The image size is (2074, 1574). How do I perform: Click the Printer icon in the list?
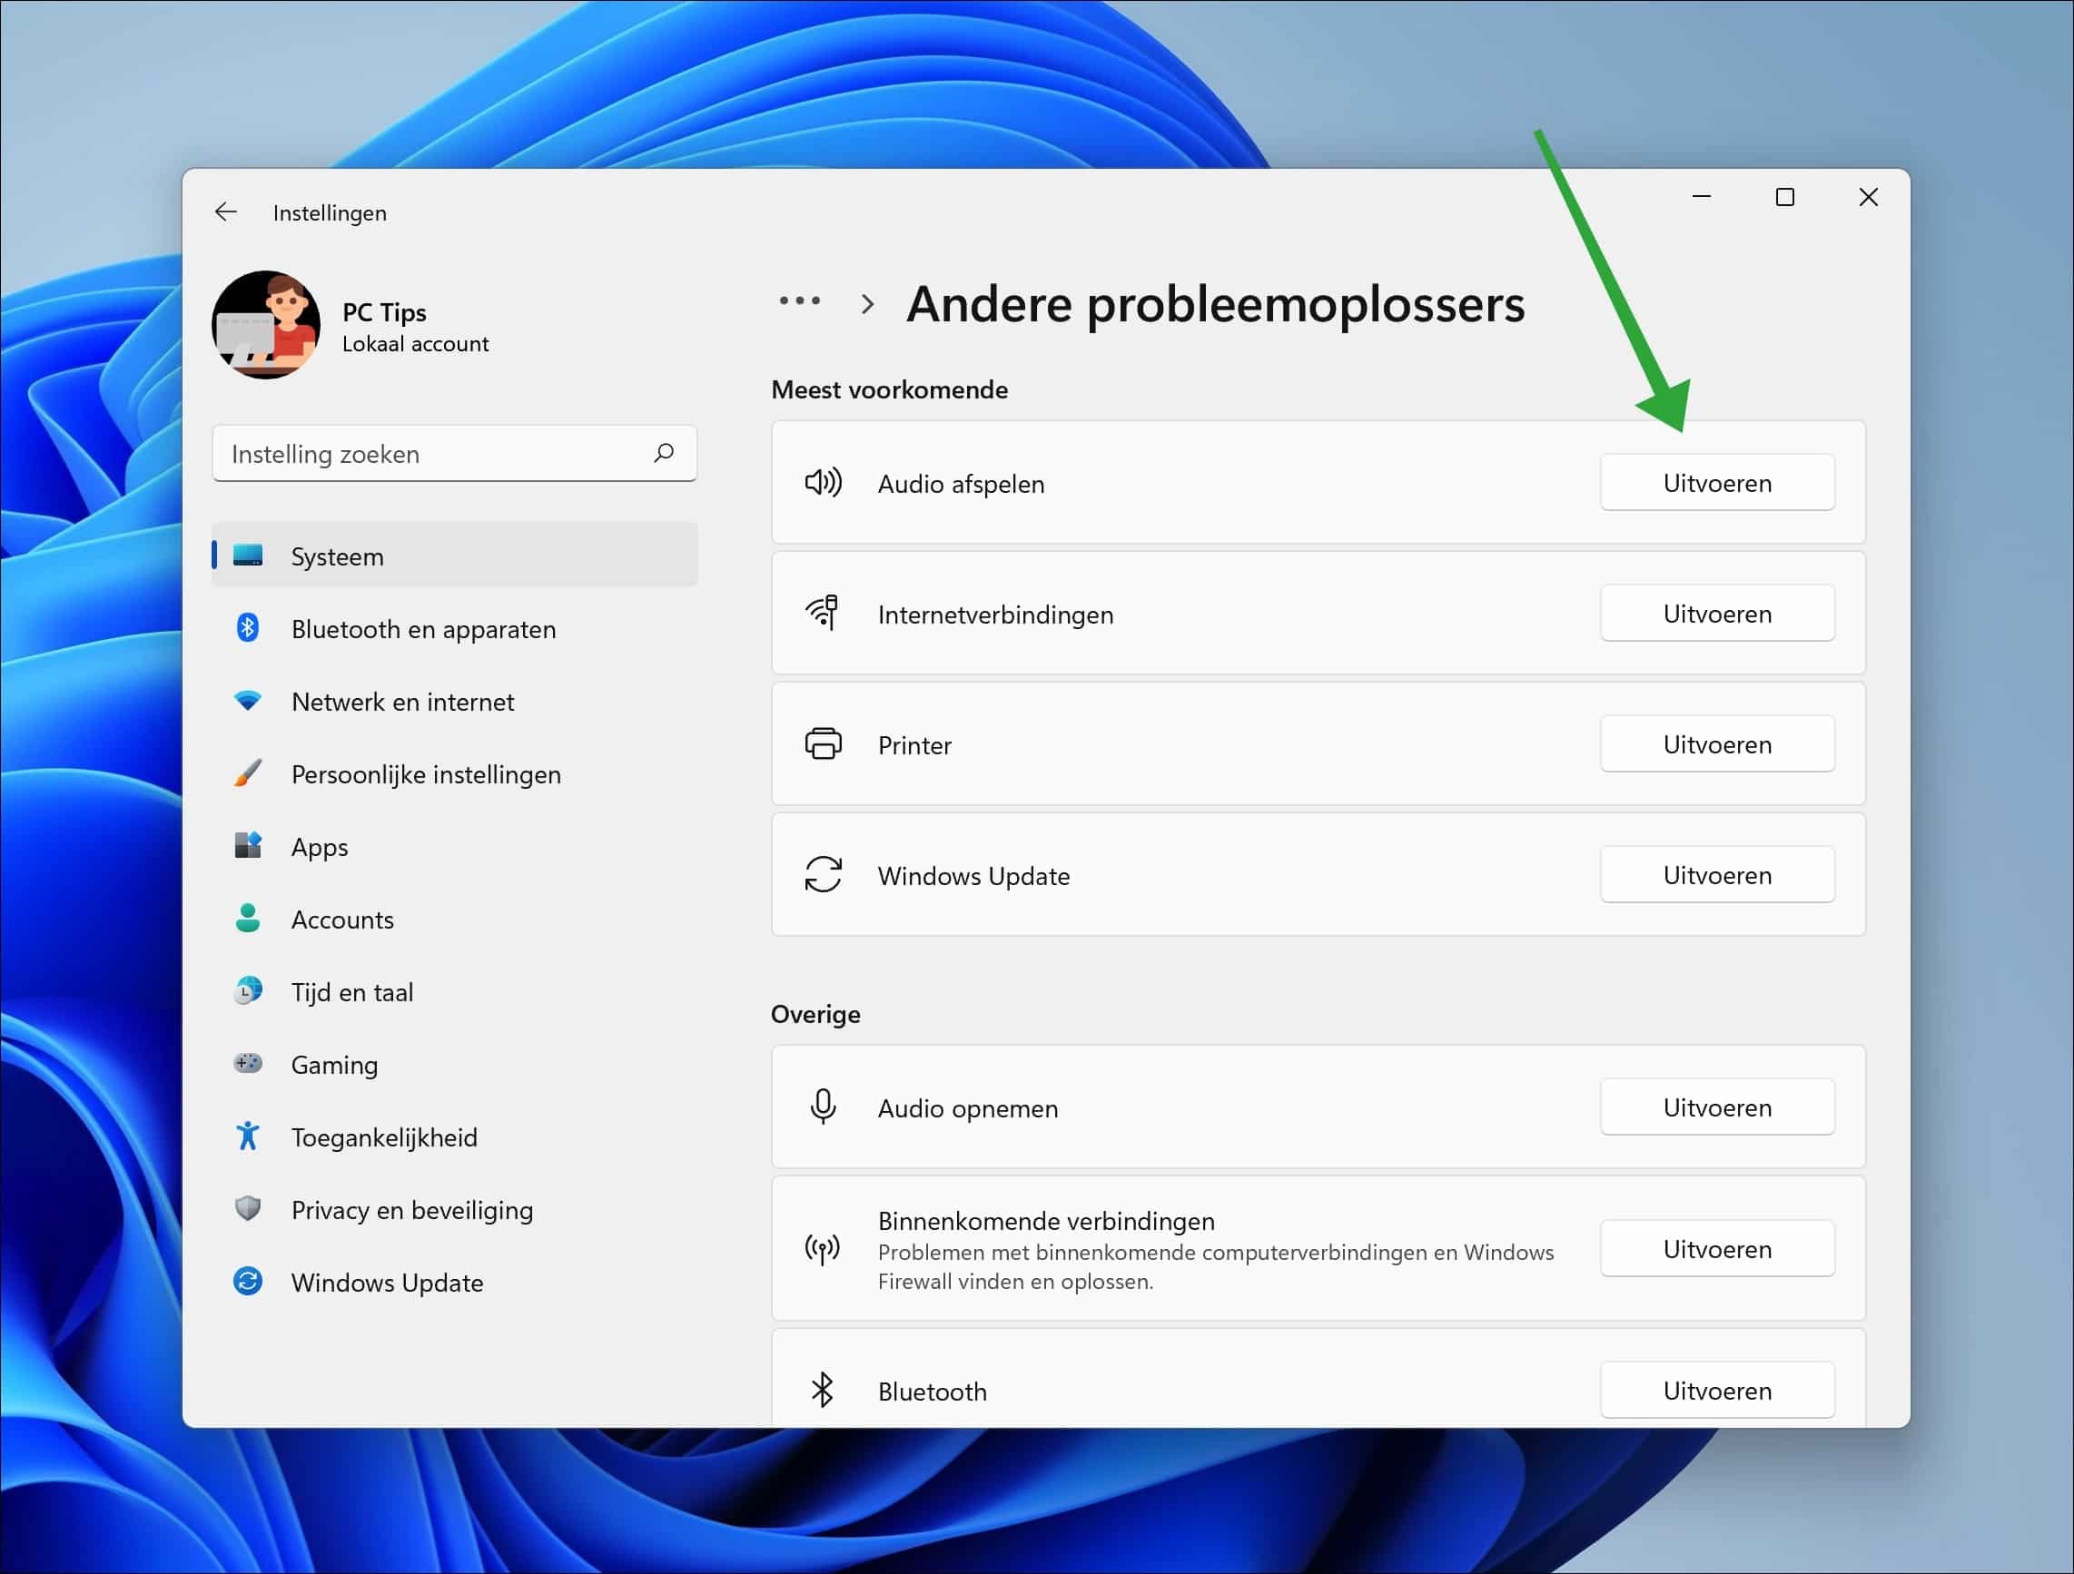click(823, 744)
